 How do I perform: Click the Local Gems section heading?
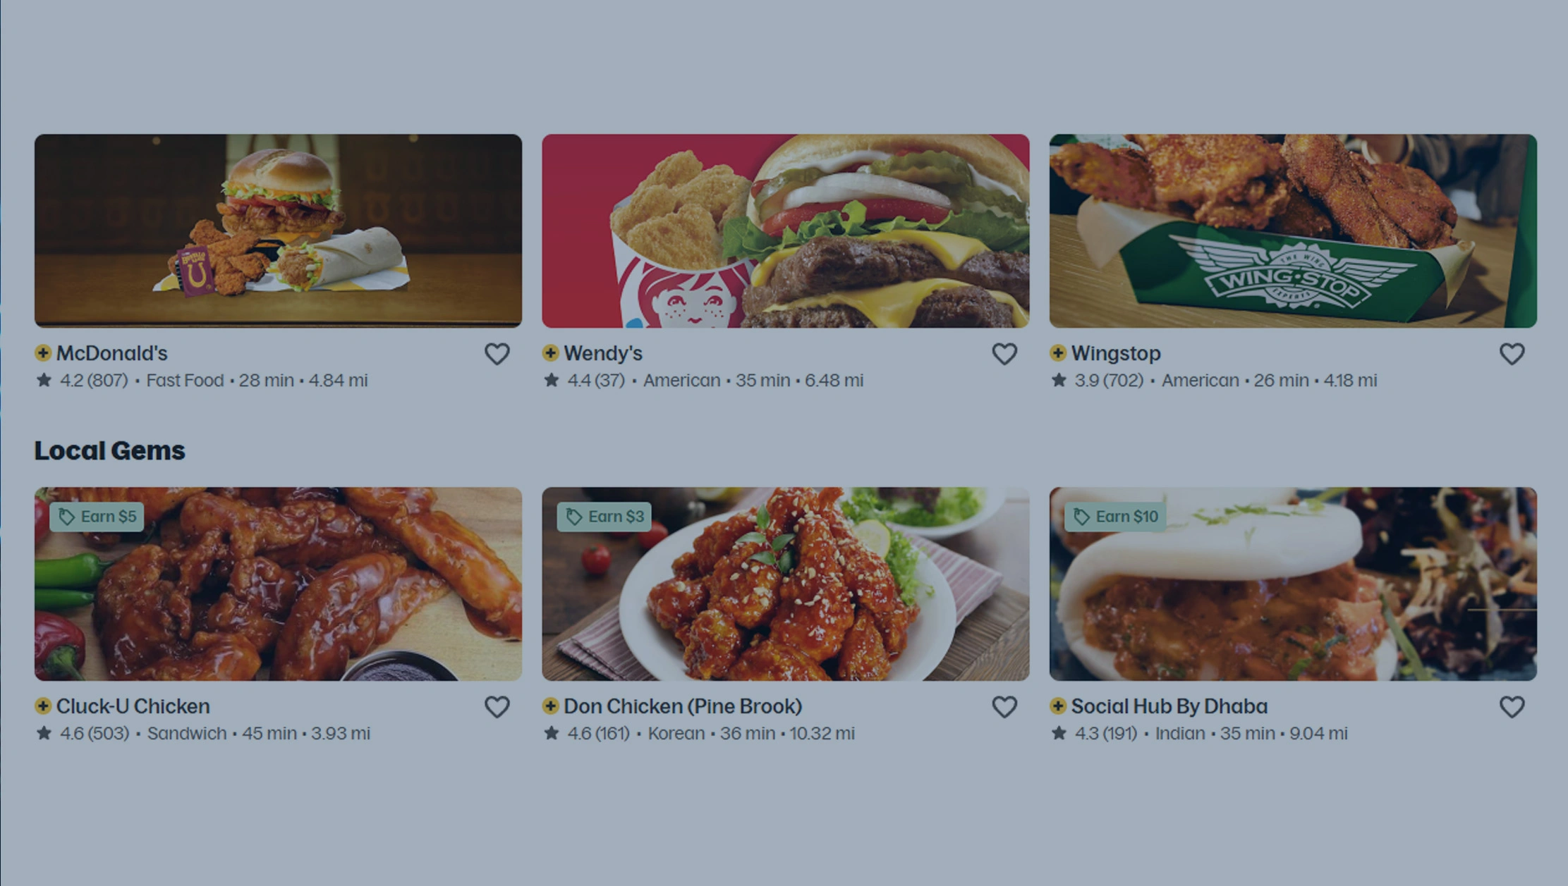pyautogui.click(x=110, y=451)
